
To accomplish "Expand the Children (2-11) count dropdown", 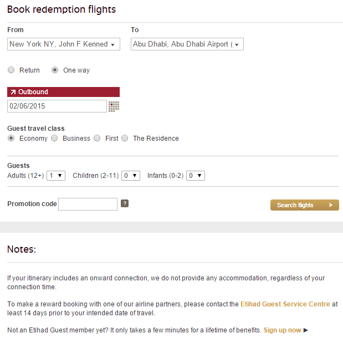I will [x=131, y=176].
